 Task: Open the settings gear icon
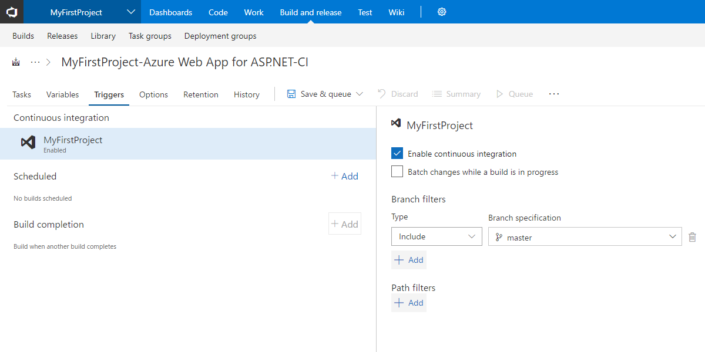point(442,12)
